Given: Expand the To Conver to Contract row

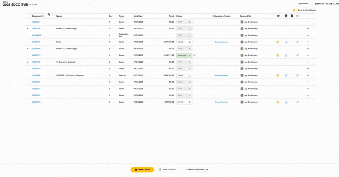Looking at the screenshot, I should coord(28,62).
